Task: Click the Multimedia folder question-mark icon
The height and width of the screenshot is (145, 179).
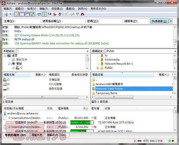Action: tap(102, 59)
